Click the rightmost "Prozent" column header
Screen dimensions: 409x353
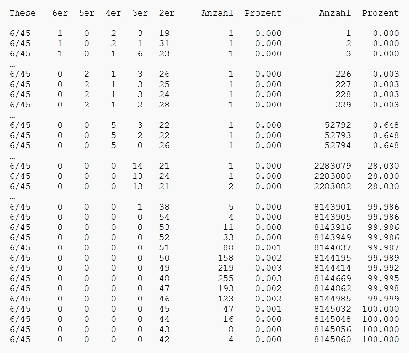pyautogui.click(x=380, y=13)
